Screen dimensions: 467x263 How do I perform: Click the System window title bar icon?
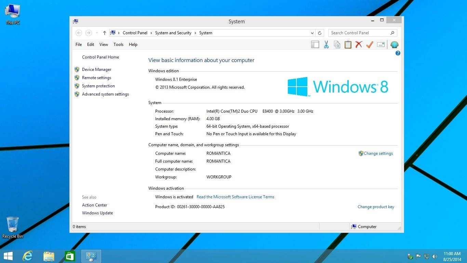[x=75, y=21]
